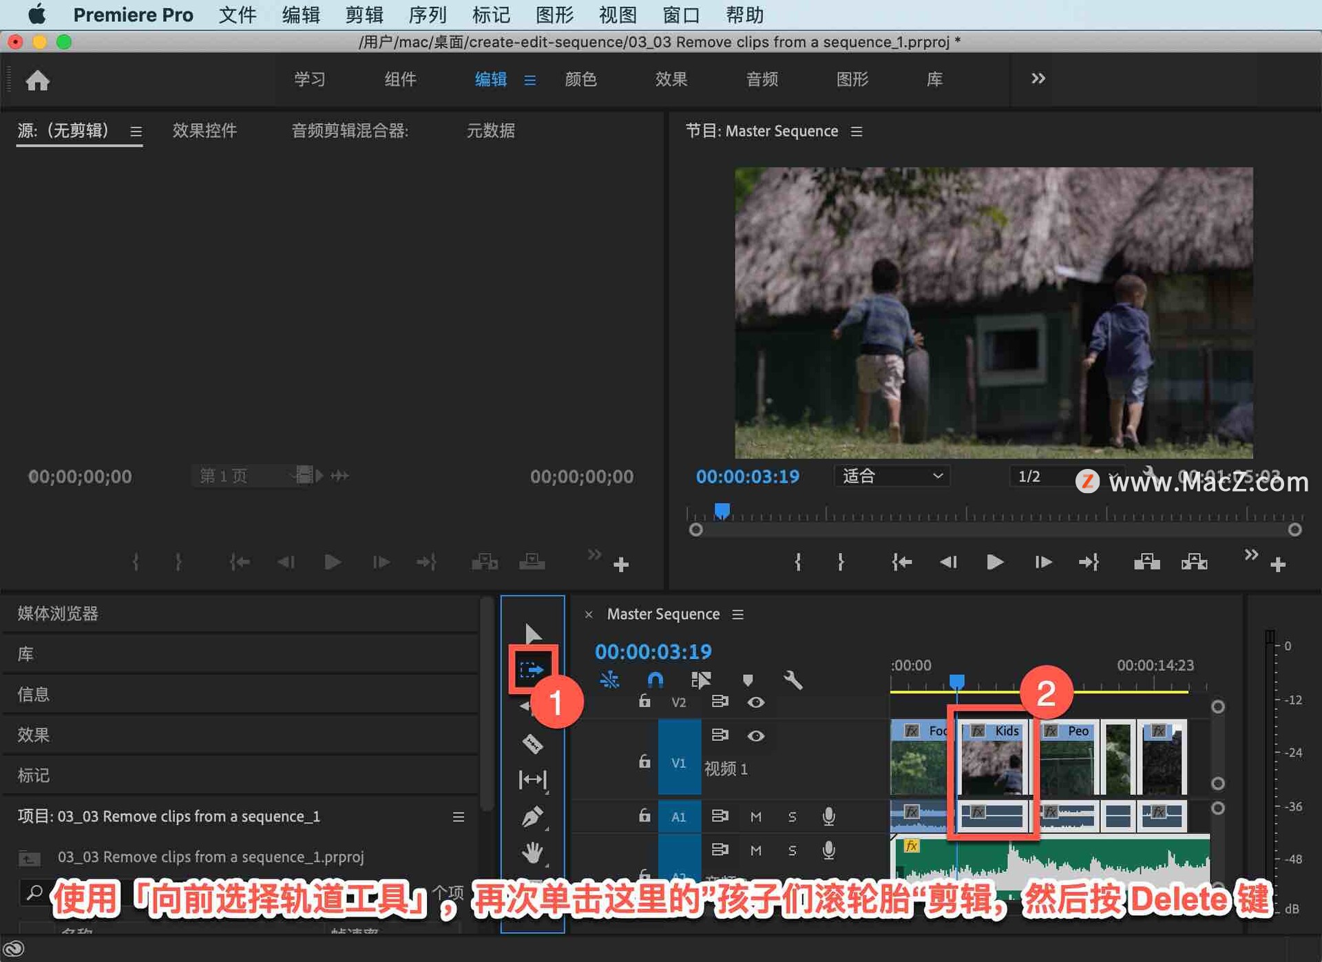
Task: Add a marker using the marker icon
Action: (748, 680)
